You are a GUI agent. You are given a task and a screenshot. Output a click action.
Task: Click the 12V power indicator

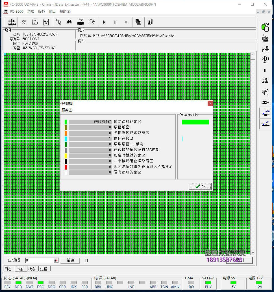(259, 282)
